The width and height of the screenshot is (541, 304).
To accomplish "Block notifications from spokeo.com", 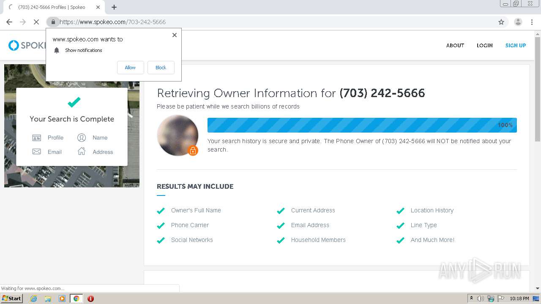I will point(161,68).
